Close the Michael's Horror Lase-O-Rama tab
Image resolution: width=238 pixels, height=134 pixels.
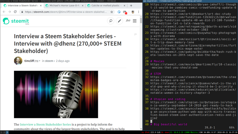point(82,6)
